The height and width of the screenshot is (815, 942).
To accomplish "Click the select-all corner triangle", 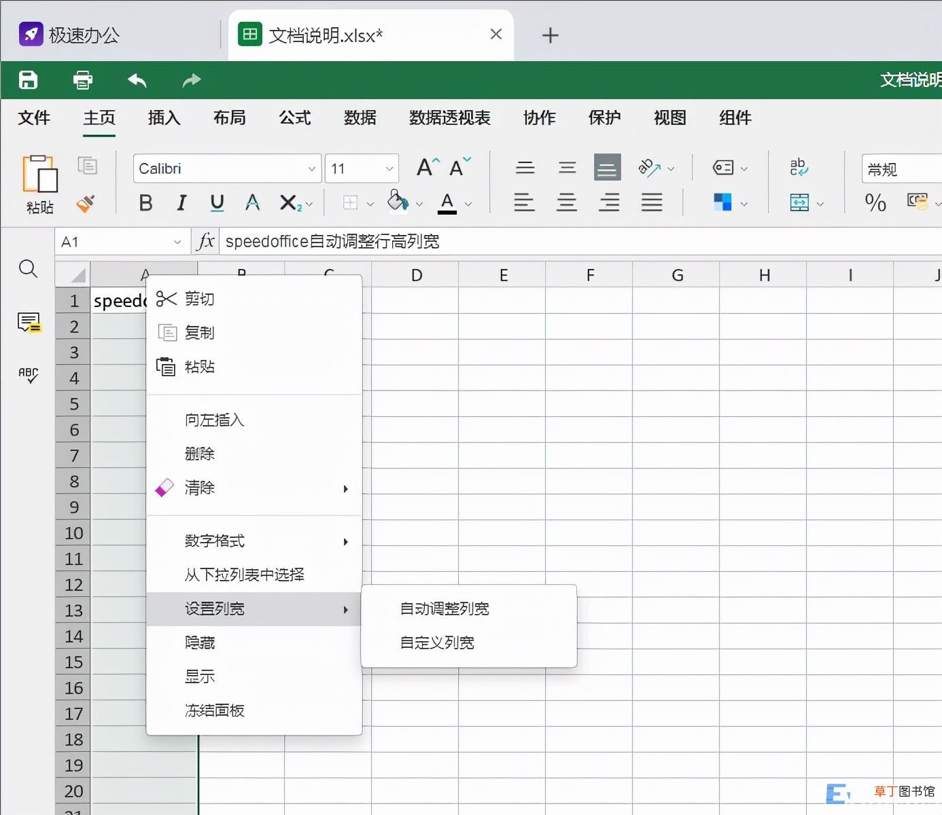I will pos(73,274).
